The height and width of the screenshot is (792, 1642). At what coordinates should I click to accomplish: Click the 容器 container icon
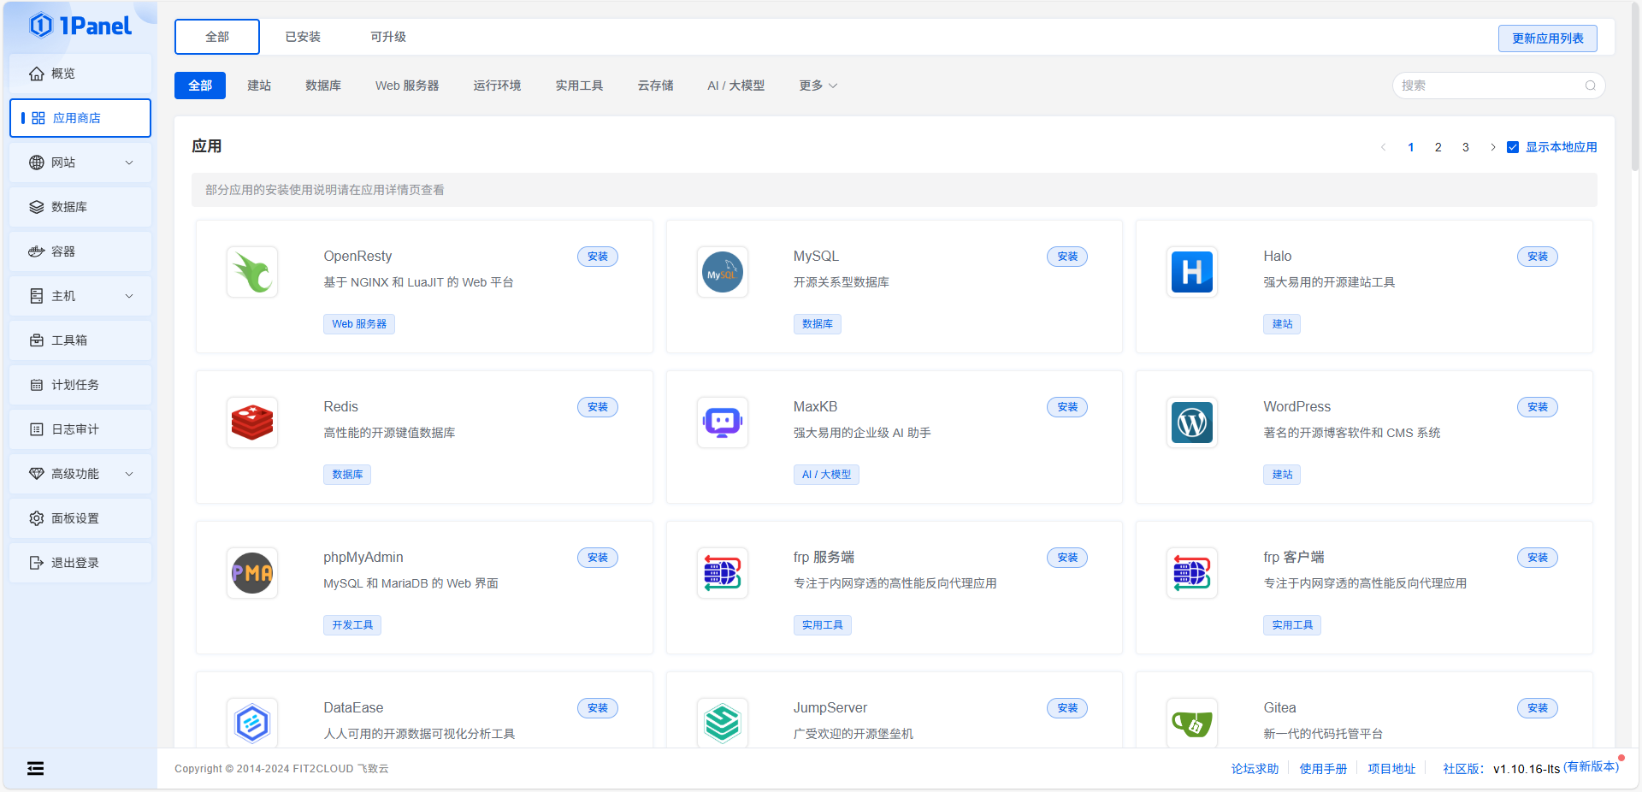click(37, 251)
